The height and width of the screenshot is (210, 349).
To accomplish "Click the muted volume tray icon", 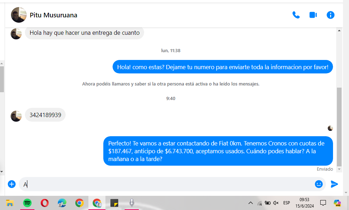I will point(276,203).
